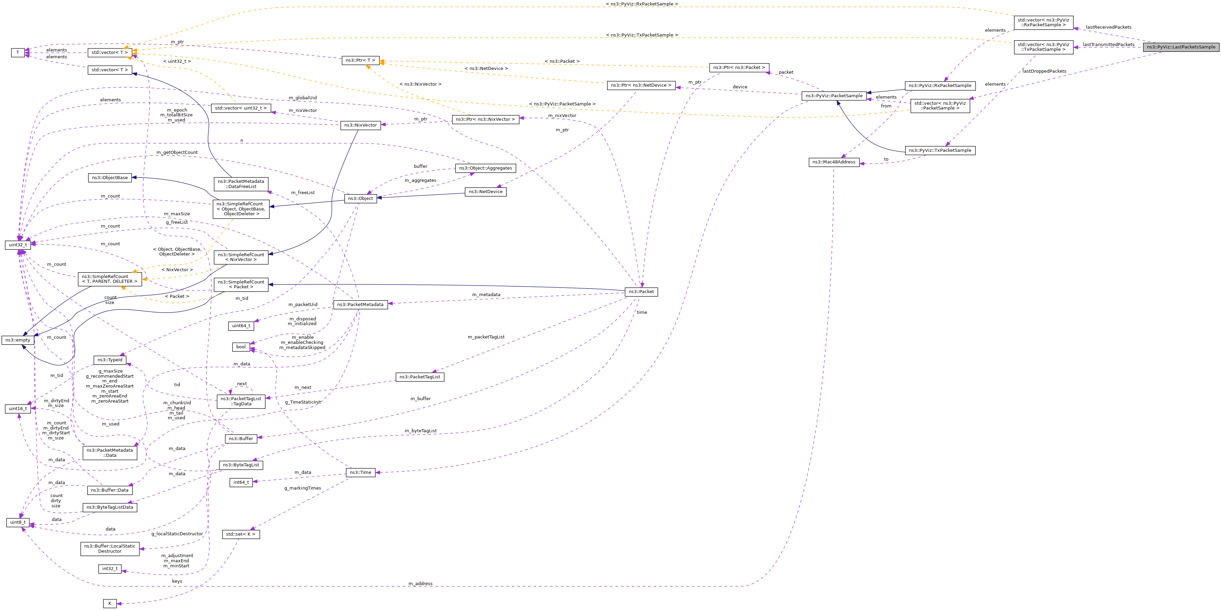Open ns3::PacketMetadata::DataFreeList node

point(241,184)
